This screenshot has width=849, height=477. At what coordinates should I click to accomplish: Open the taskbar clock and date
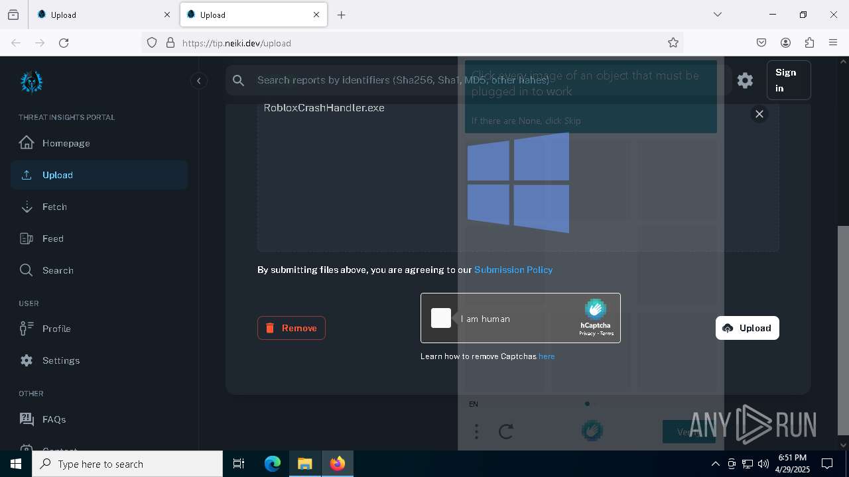793,464
